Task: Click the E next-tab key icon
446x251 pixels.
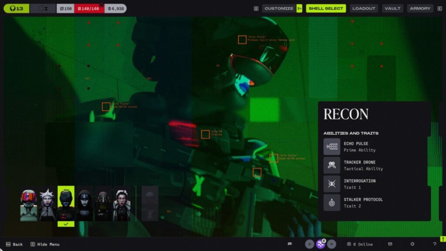Action: [x=439, y=9]
